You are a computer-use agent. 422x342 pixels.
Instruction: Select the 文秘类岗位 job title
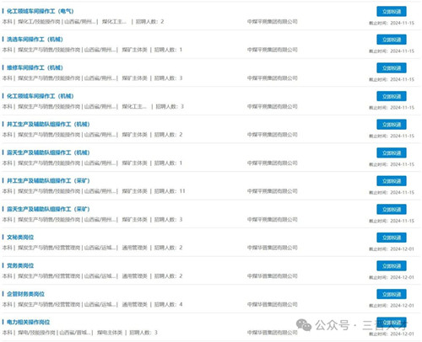pyautogui.click(x=20, y=238)
